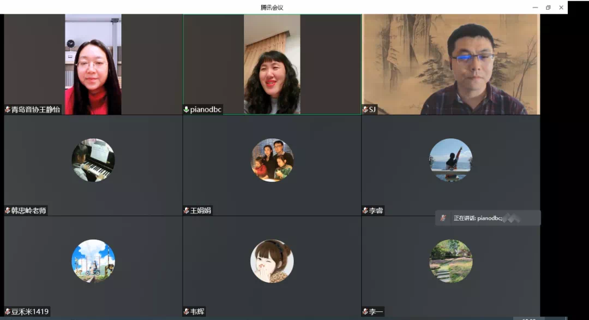Select 李睿's seaside avatar
This screenshot has height=320, width=589.
coord(450,160)
